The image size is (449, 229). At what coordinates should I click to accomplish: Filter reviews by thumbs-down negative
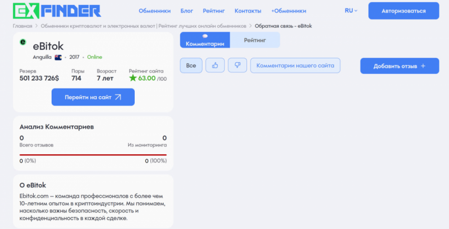pos(238,65)
